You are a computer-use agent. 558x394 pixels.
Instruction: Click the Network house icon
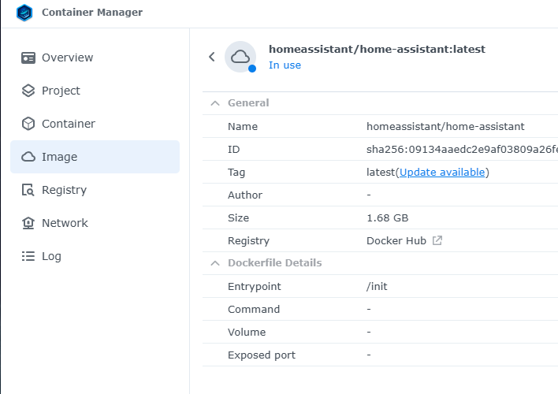(x=28, y=223)
